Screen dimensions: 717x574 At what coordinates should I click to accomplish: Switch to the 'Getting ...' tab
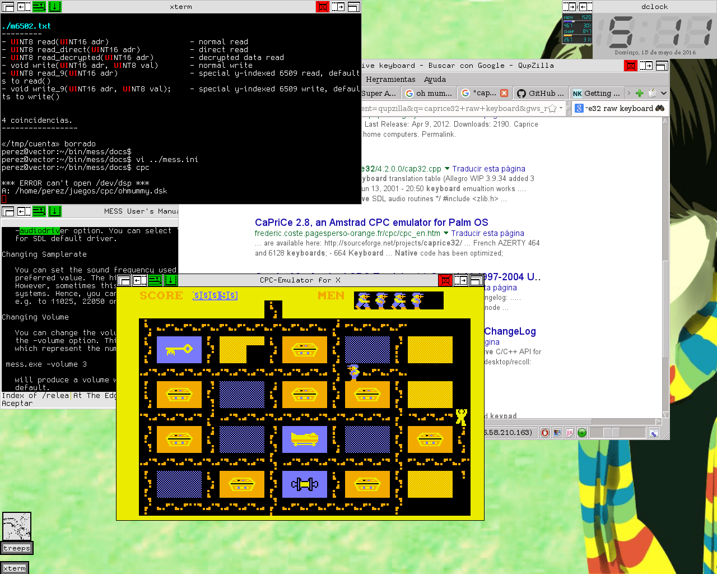(596, 94)
